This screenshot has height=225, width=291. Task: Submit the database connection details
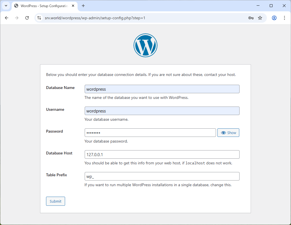pyautogui.click(x=55, y=201)
